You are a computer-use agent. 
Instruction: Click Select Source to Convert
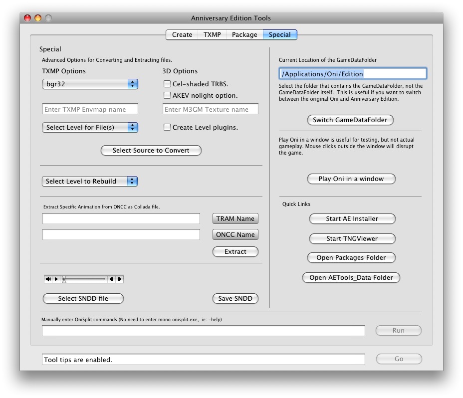click(x=151, y=150)
